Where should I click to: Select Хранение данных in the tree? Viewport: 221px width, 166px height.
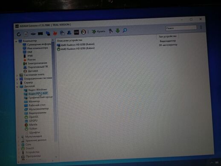point(36,140)
